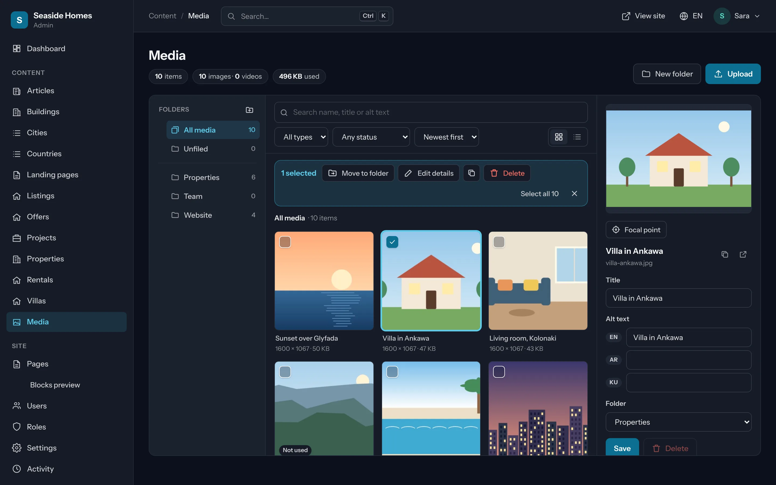This screenshot has width=776, height=485.
Task: Go to Media in the sidebar
Action: pos(66,322)
